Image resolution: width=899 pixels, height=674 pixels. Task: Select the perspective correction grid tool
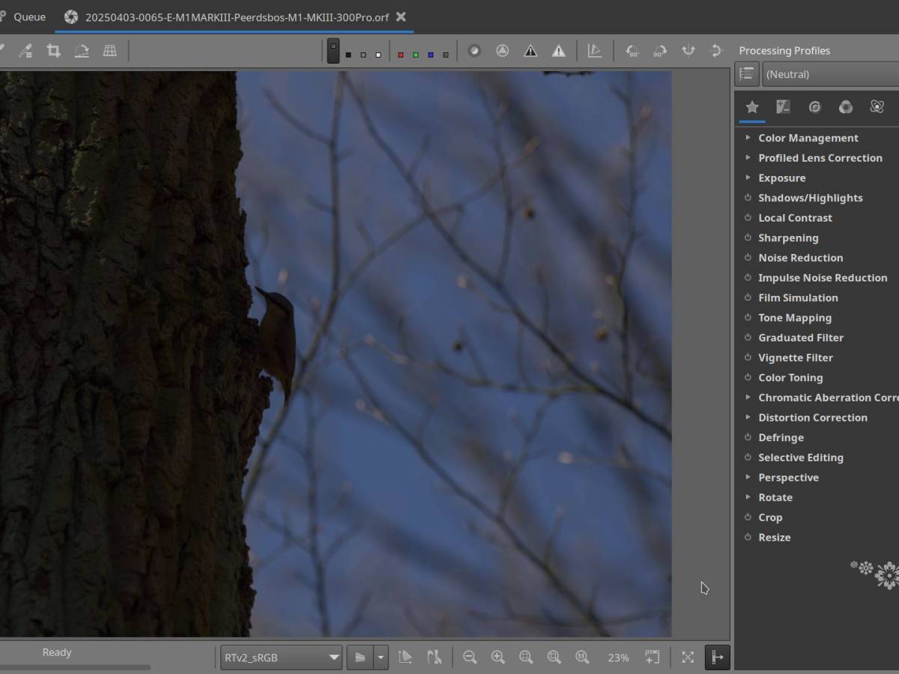coord(109,51)
